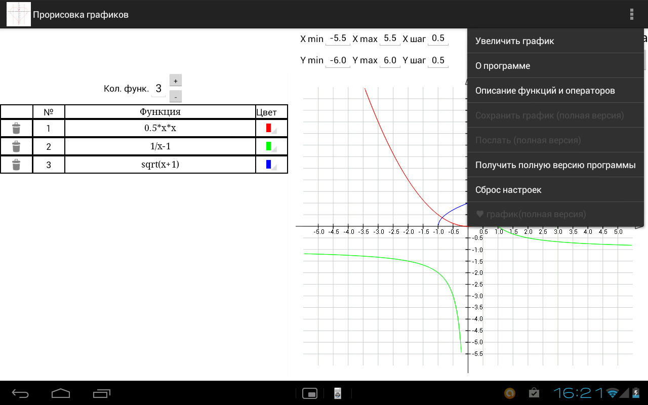Tap the Функция column header
The width and height of the screenshot is (648, 405).
[160, 112]
